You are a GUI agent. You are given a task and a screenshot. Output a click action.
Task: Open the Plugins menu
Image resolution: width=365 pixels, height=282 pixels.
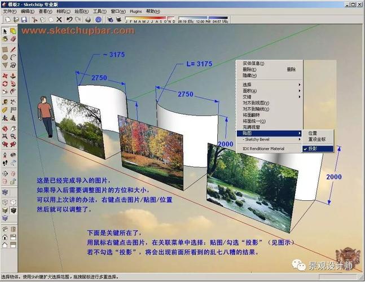[136, 11]
